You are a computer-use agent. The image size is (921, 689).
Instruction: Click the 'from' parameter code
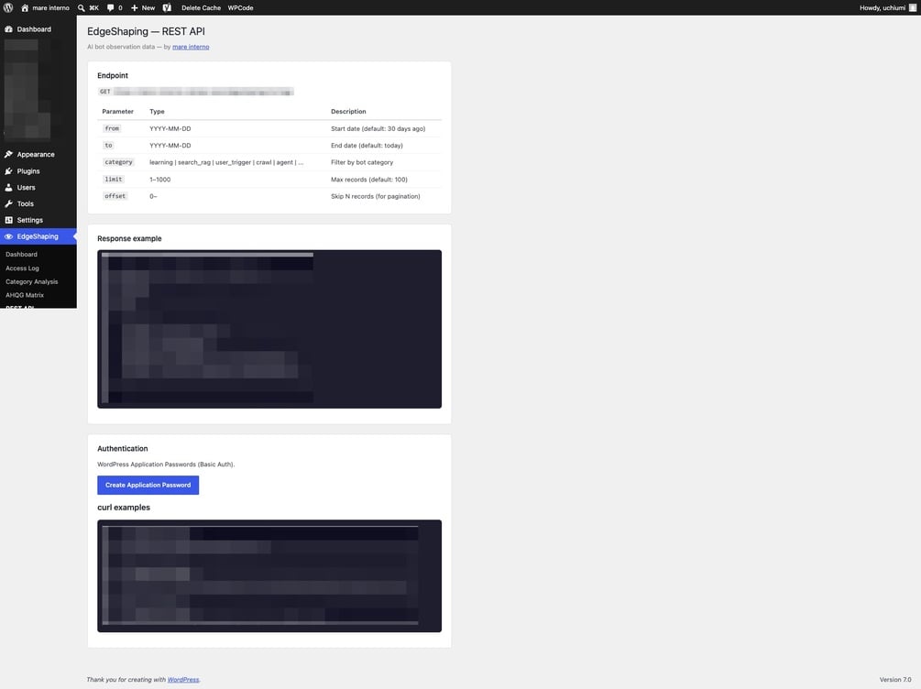pyautogui.click(x=112, y=128)
